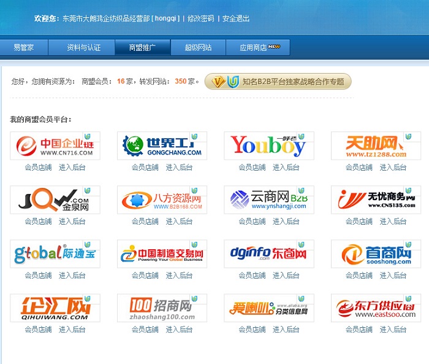The image size is (429, 364).
Task: Go to the 应用商店 tab
Action: pyautogui.click(x=257, y=47)
